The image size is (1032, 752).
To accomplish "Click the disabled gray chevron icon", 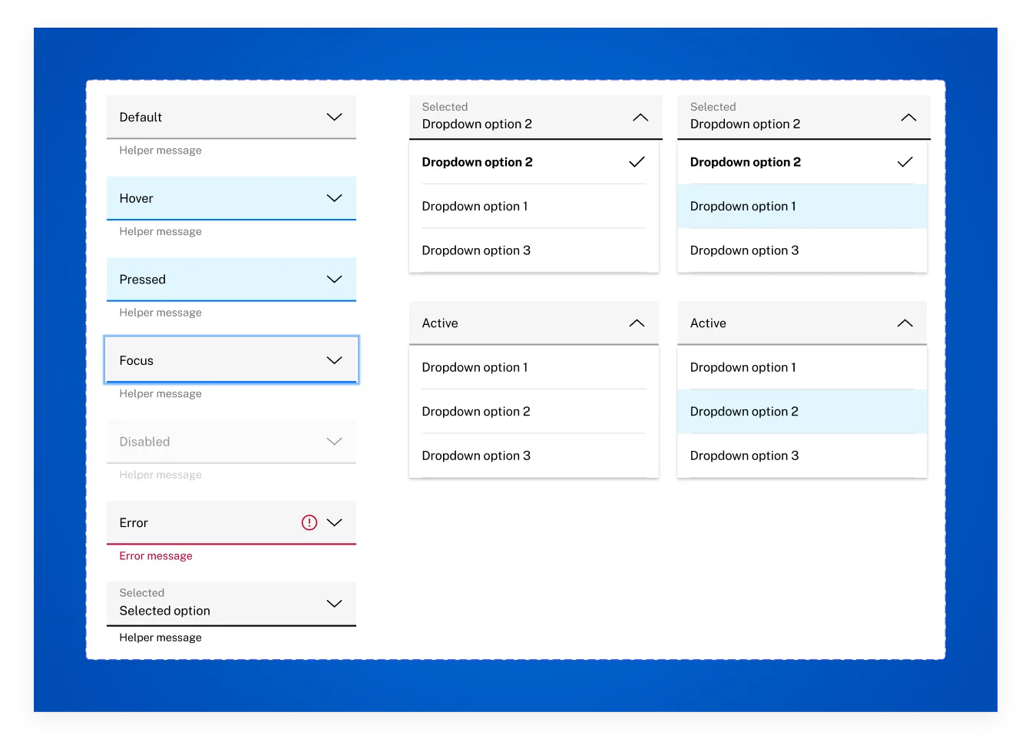I will [x=334, y=442].
